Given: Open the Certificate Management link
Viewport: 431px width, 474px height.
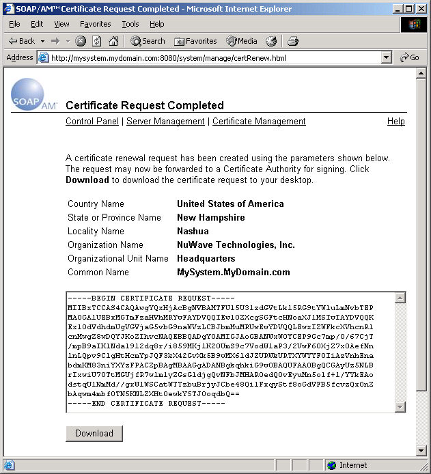Looking at the screenshot, I should [259, 122].
